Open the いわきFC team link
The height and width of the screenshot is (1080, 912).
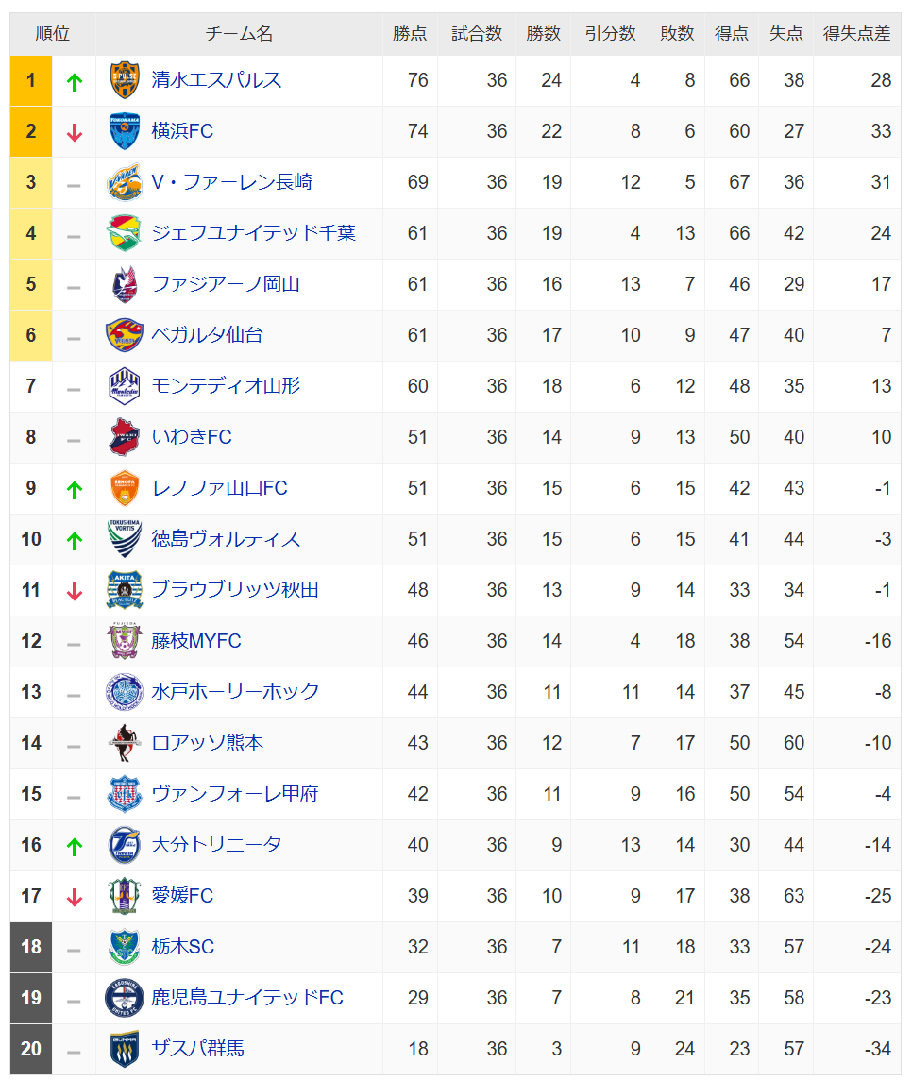tap(192, 437)
